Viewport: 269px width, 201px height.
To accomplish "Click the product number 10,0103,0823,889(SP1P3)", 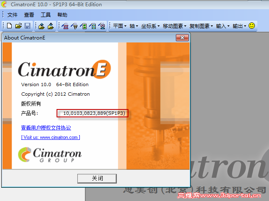I will point(94,113).
